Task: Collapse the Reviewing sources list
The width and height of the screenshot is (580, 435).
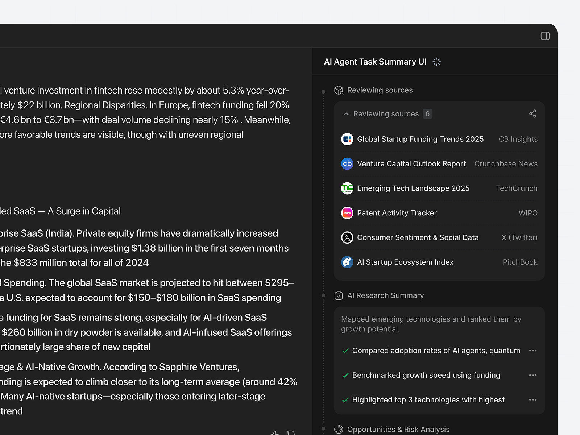Action: (346, 113)
